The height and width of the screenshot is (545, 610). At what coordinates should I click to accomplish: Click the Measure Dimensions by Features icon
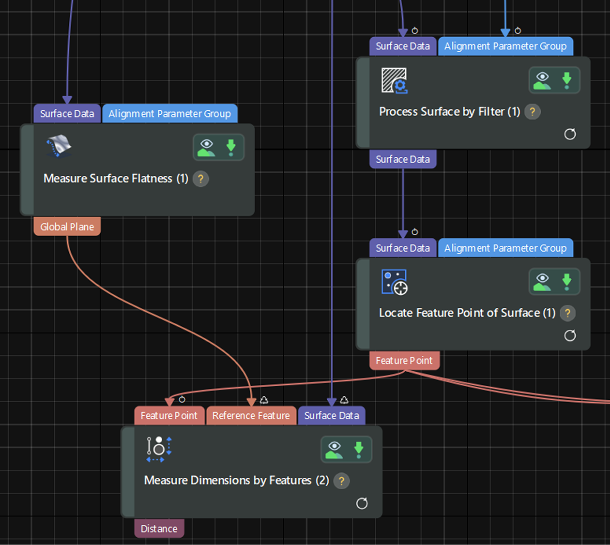click(x=159, y=449)
